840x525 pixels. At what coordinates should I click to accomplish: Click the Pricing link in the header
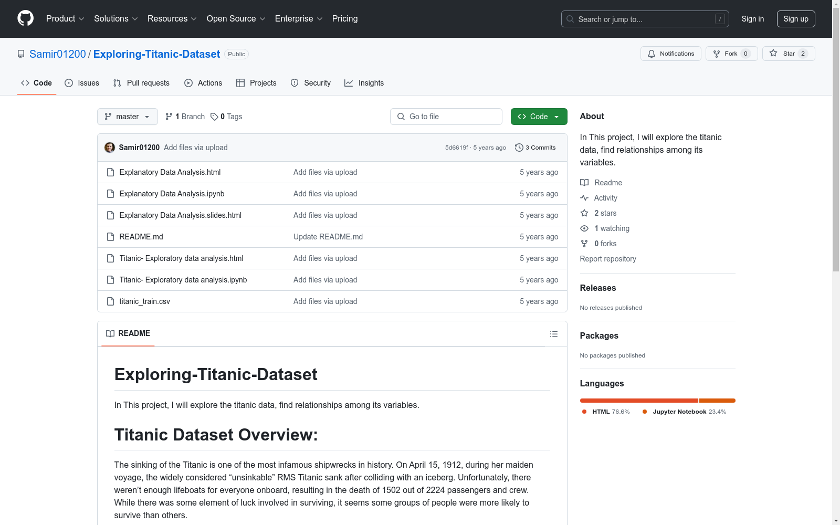345,18
